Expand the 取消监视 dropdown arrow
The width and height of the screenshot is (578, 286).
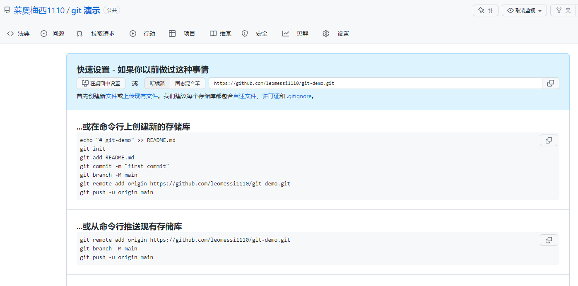click(x=540, y=11)
